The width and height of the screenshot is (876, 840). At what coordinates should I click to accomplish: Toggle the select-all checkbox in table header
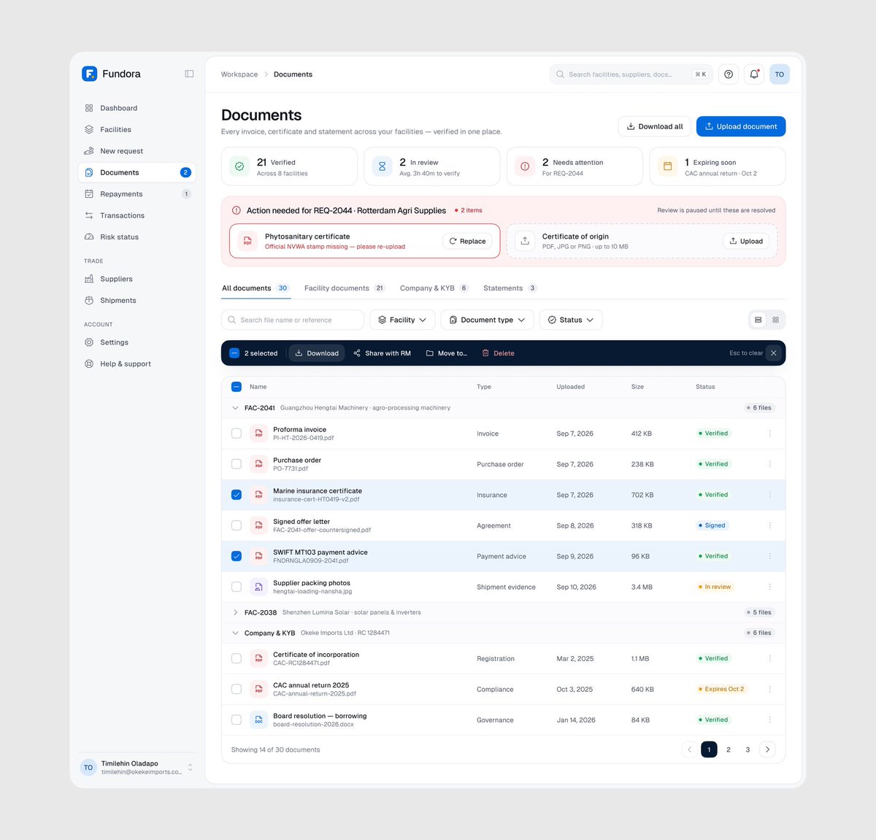pos(237,387)
